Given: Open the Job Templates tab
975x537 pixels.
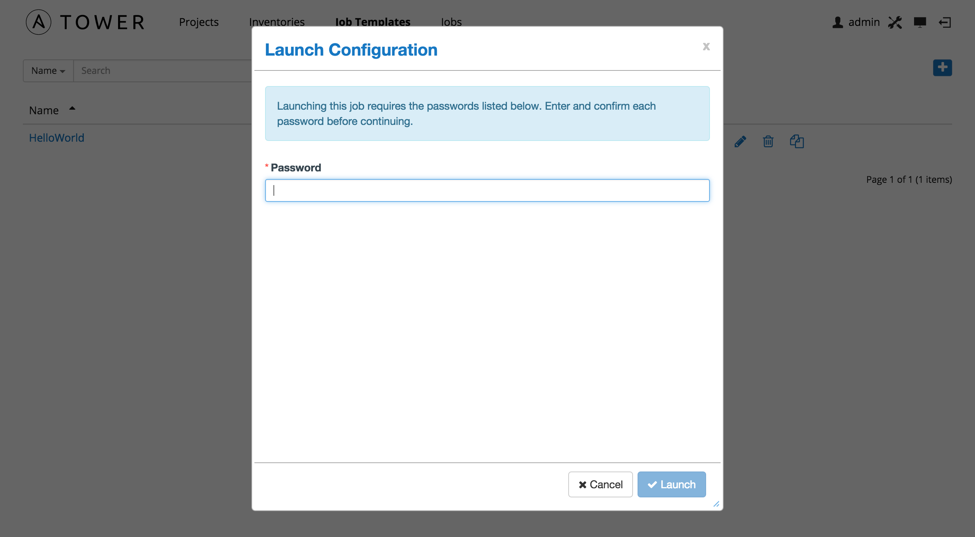Looking at the screenshot, I should (x=372, y=21).
